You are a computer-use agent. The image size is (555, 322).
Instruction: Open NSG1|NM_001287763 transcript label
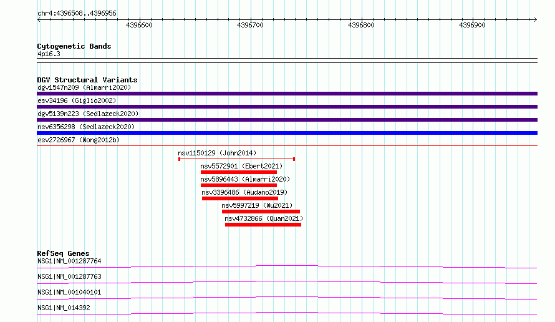[69, 276]
